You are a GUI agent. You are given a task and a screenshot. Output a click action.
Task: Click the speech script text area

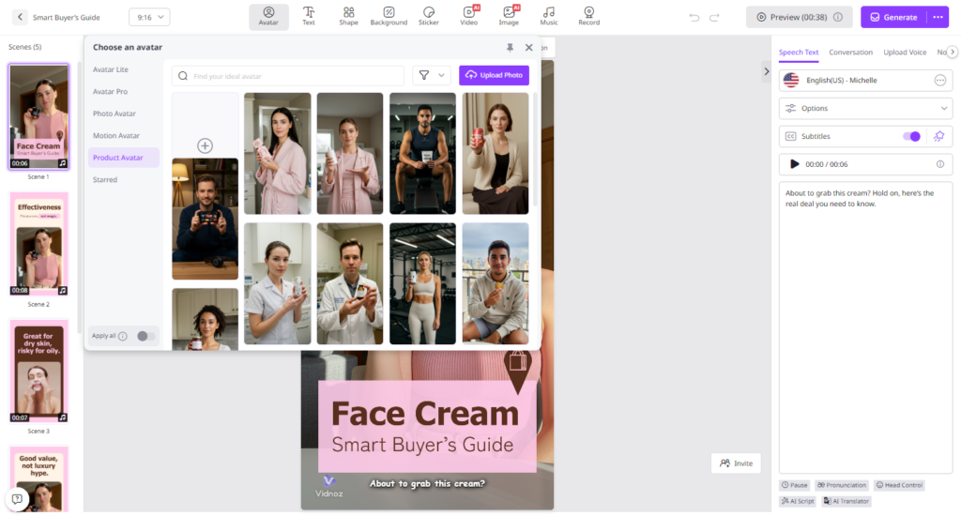(865, 327)
